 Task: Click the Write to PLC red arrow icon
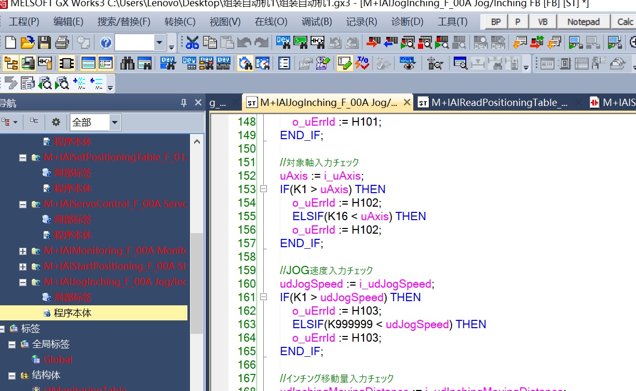pyautogui.click(x=372, y=43)
